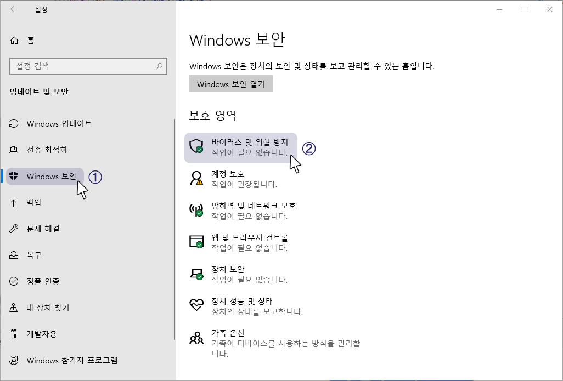Open Windows 참가자 프로그램 page
Image resolution: width=563 pixels, height=381 pixels.
[72, 361]
